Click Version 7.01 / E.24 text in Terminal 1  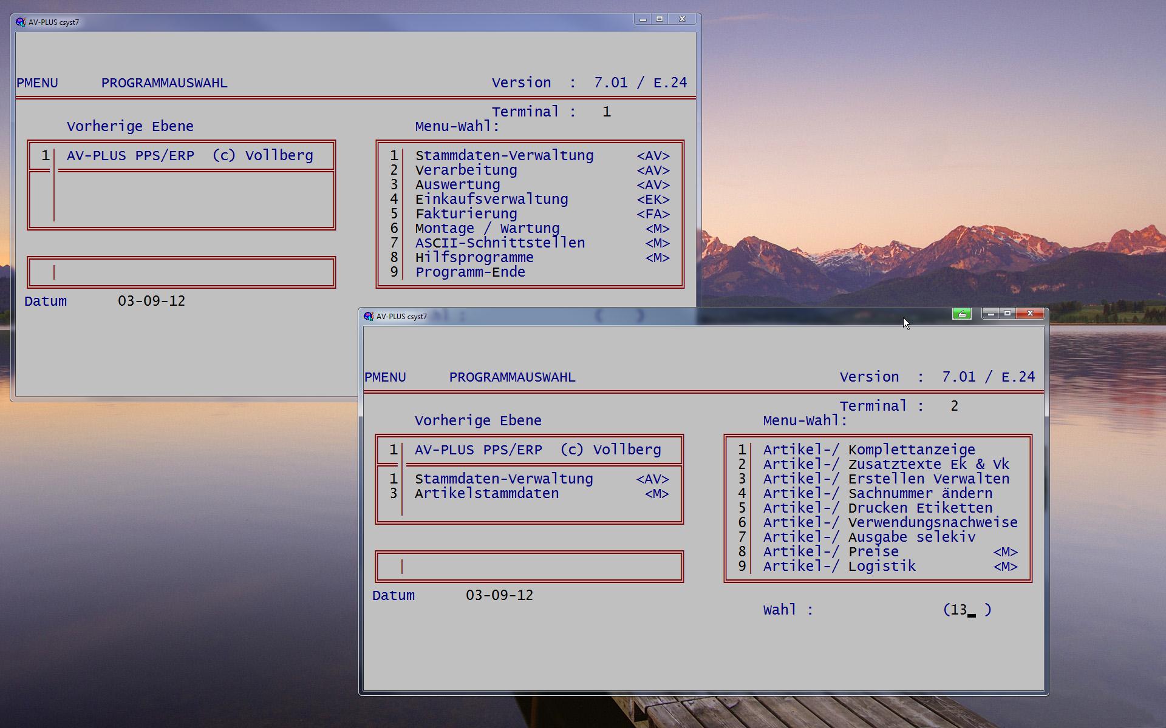[589, 83]
